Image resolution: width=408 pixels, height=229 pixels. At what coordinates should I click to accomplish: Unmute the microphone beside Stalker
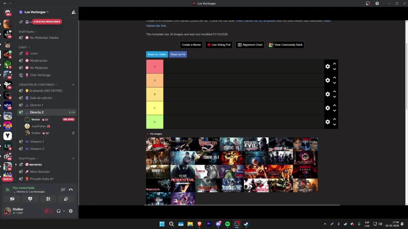47,211
